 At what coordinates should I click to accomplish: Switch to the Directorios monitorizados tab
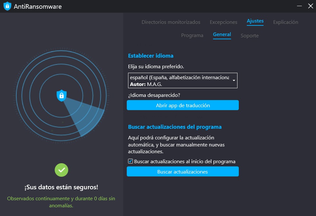[x=171, y=22]
